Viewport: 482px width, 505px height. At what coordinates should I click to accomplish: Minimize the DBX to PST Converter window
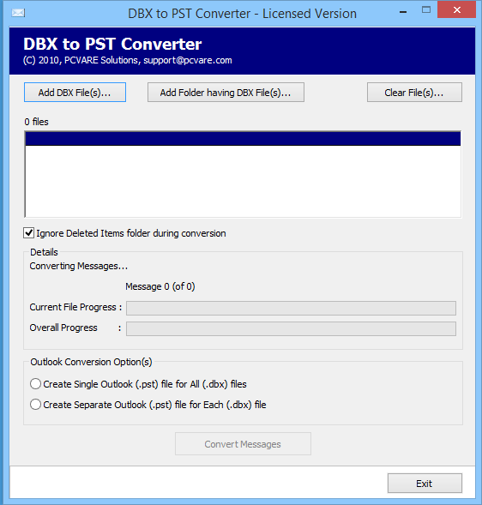(x=403, y=12)
